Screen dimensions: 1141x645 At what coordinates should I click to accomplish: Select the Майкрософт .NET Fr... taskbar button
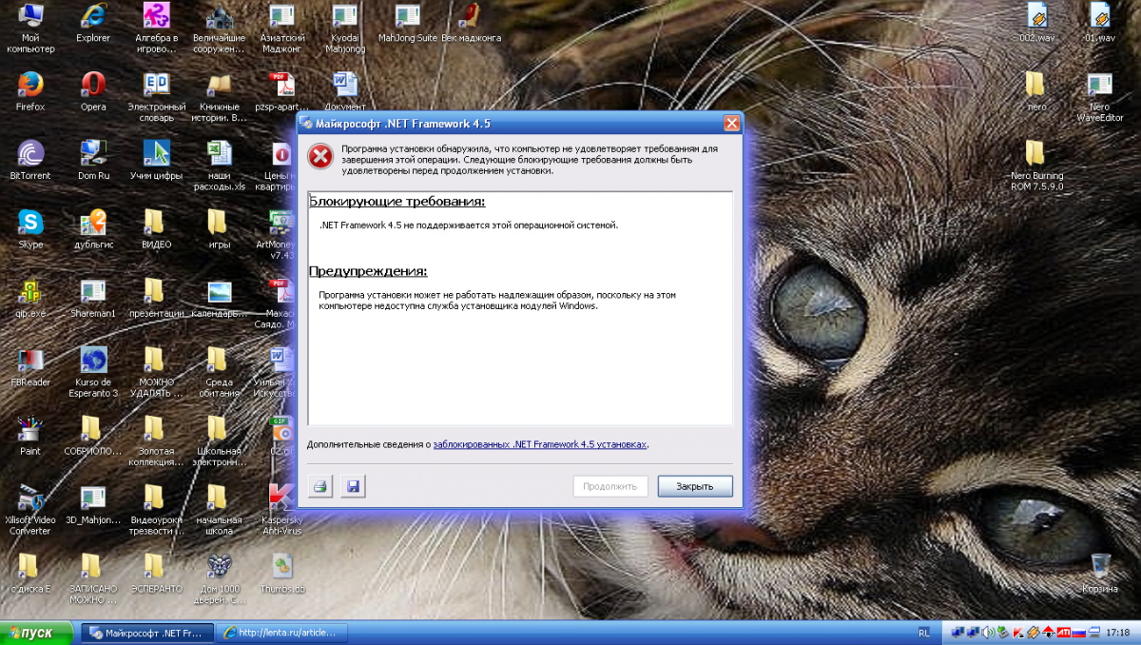pos(149,633)
